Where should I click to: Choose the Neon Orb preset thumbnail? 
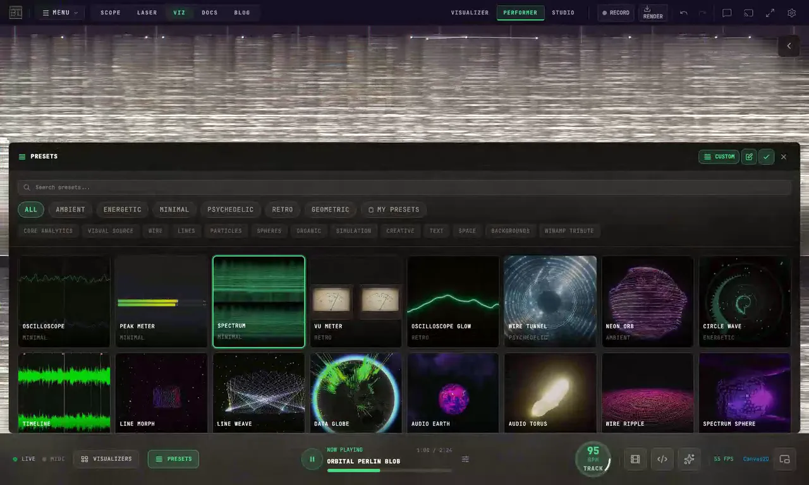(x=648, y=301)
